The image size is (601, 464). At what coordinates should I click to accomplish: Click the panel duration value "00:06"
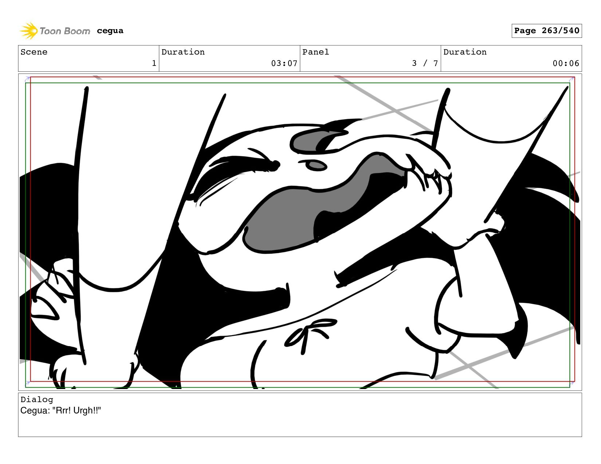[566, 63]
